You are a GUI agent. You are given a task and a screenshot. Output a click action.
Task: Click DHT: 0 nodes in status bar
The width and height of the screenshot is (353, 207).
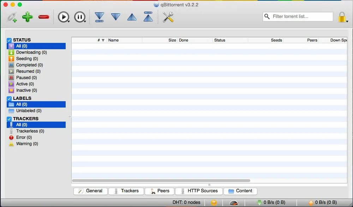(186, 202)
